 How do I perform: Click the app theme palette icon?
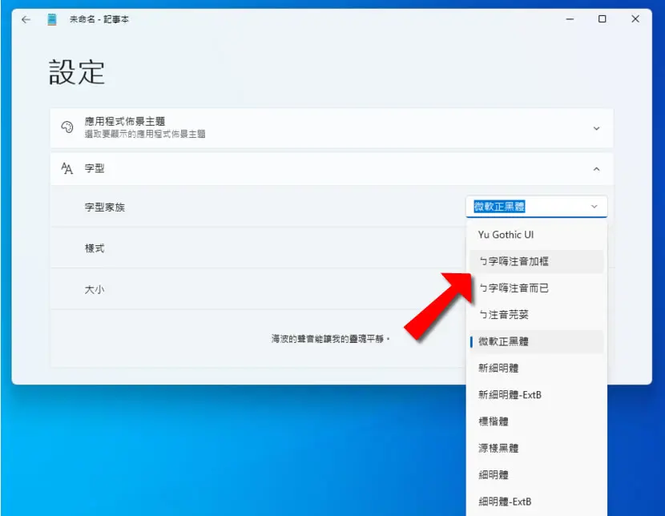67,127
